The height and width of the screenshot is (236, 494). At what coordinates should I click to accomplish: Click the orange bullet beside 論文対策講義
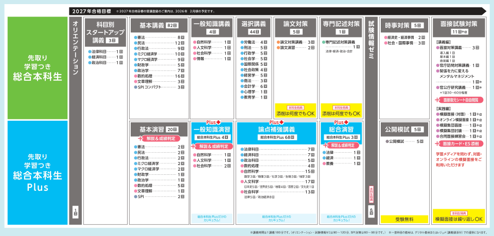[278, 42]
